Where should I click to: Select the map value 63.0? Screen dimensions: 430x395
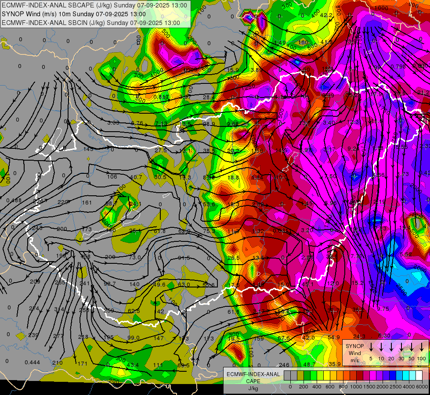coord(184,284)
